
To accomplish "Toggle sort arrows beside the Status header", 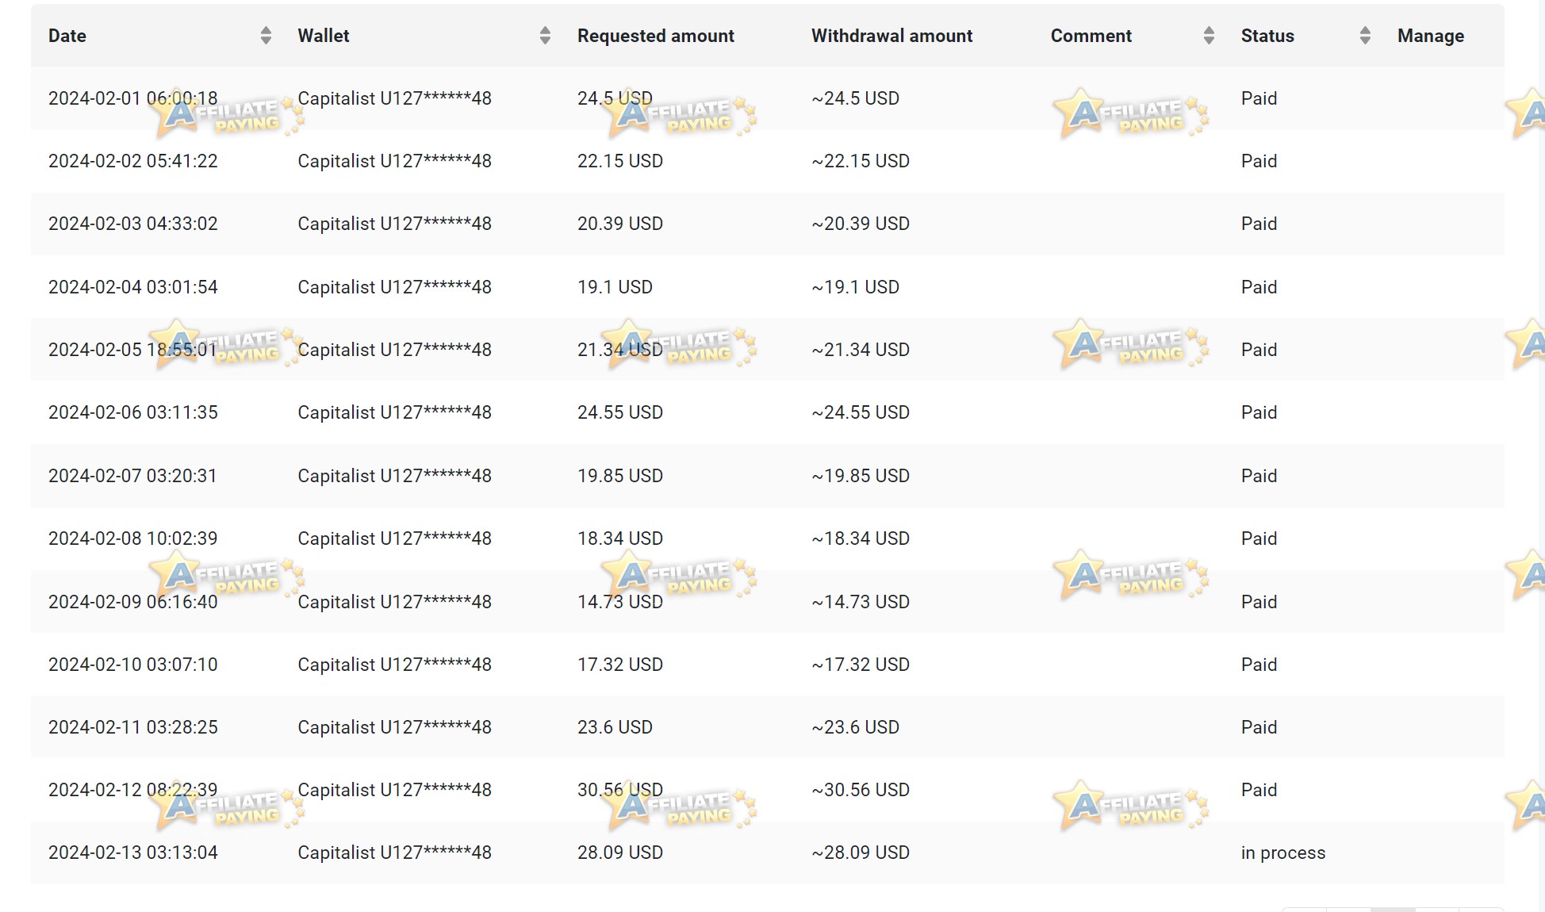I will tap(1365, 36).
